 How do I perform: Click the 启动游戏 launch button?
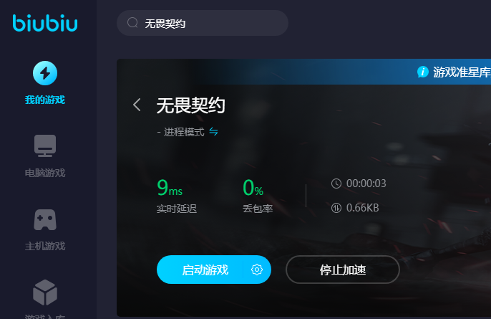(x=205, y=270)
